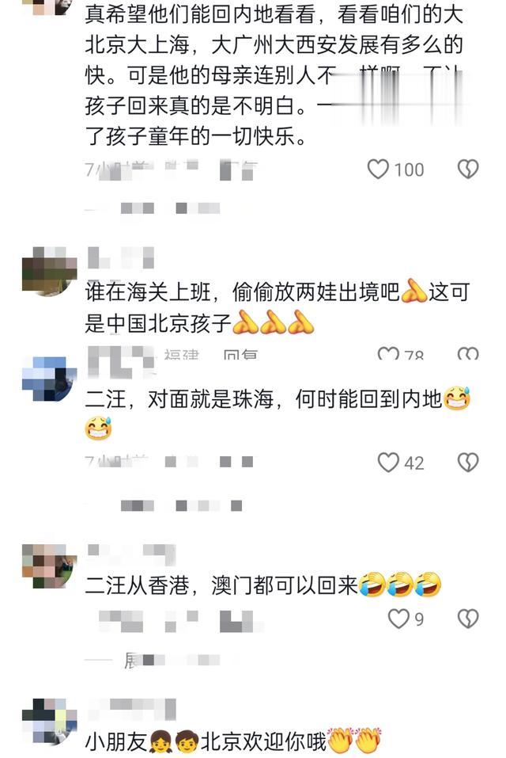Tap broken-heart icon beside the 9 count
The height and width of the screenshot is (758, 506).
click(467, 619)
